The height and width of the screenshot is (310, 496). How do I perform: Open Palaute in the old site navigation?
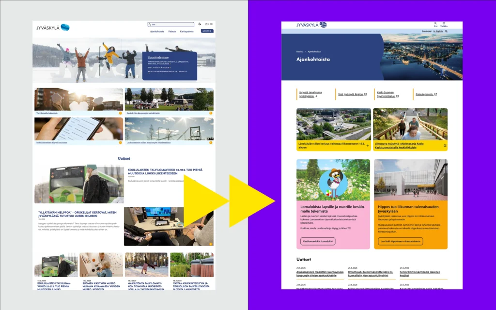coord(172,31)
